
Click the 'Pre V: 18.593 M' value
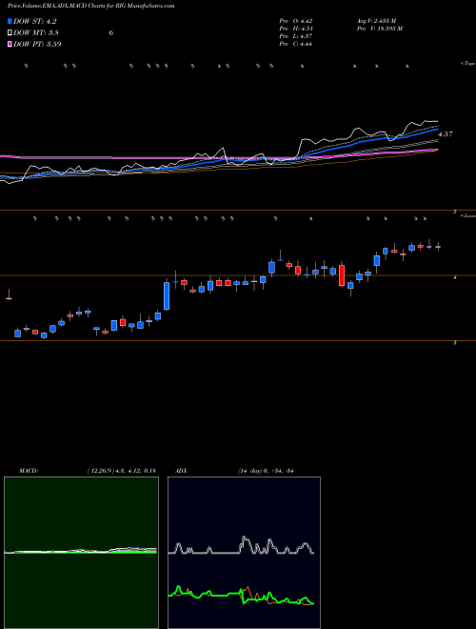(379, 29)
